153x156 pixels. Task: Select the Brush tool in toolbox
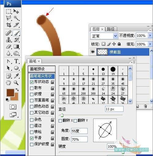coord(17,33)
